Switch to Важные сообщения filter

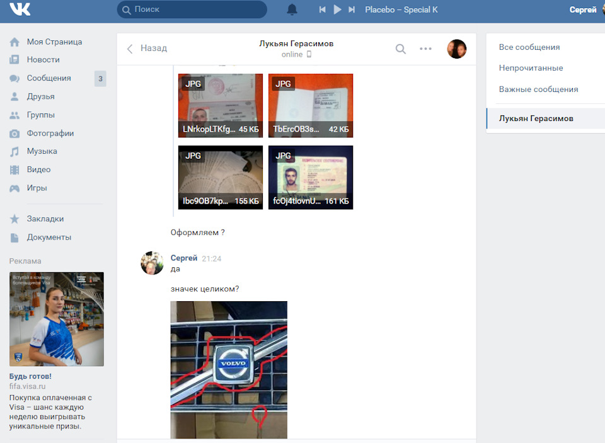pos(538,89)
